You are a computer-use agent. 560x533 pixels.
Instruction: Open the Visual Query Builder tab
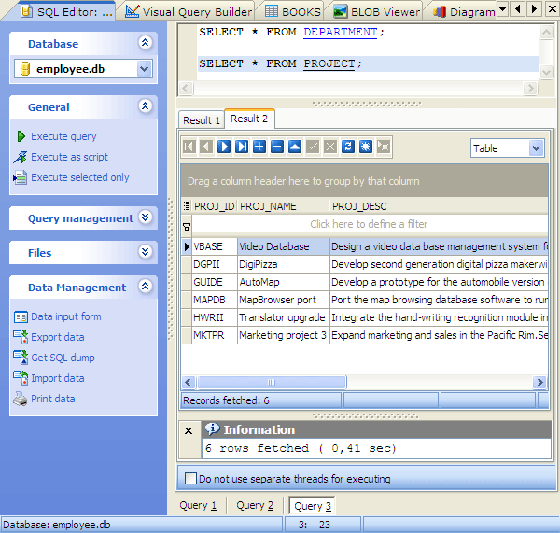189,12
